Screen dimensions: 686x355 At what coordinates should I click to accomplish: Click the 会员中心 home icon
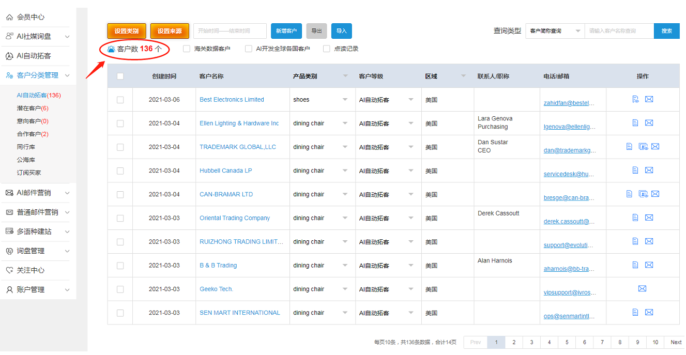(9, 17)
